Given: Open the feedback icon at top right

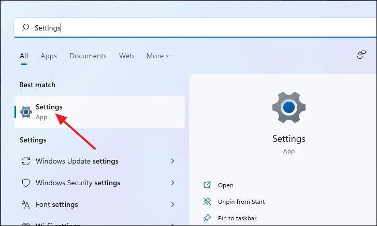Looking at the screenshot, I should click(x=361, y=55).
